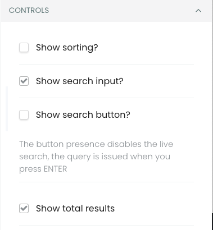Enable the Show sorting checkbox
The width and height of the screenshot is (213, 230).
pos(24,48)
